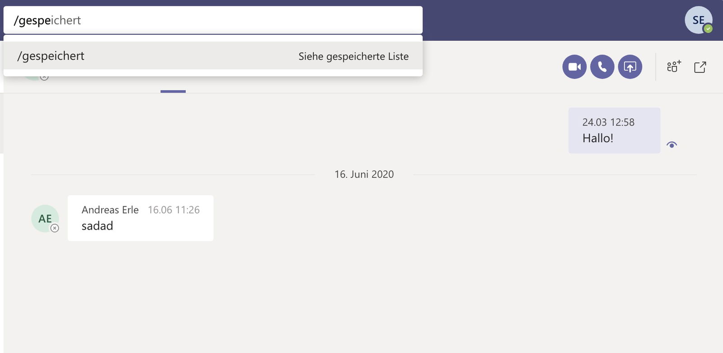Viewport: 723px width, 353px height.
Task: Click the 'Hallo!' message bubble
Action: (x=614, y=130)
